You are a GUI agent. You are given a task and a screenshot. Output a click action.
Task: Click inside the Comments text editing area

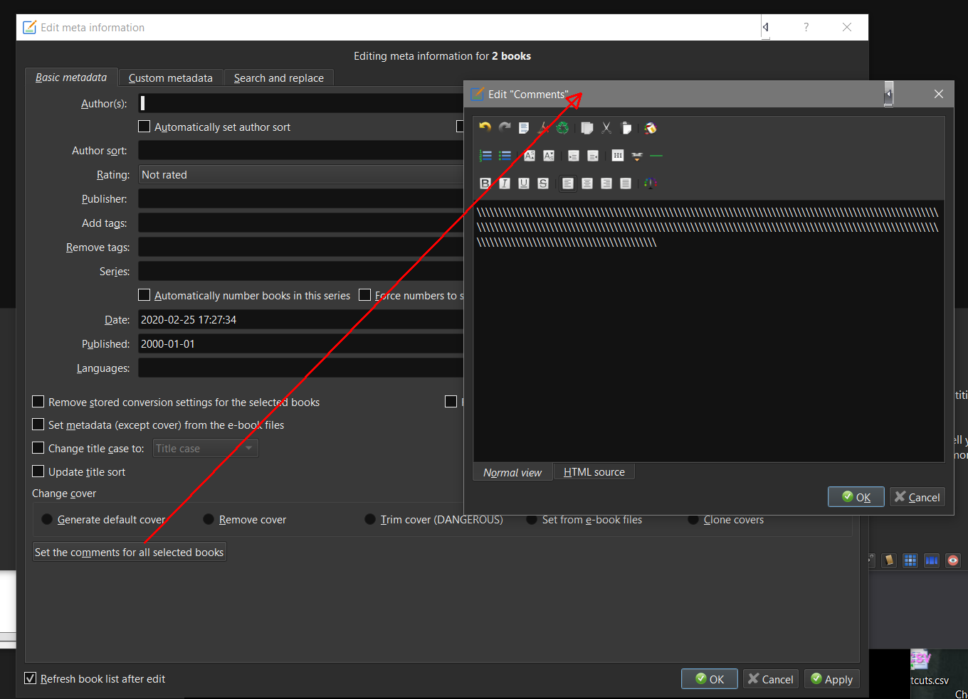pyautogui.click(x=708, y=331)
